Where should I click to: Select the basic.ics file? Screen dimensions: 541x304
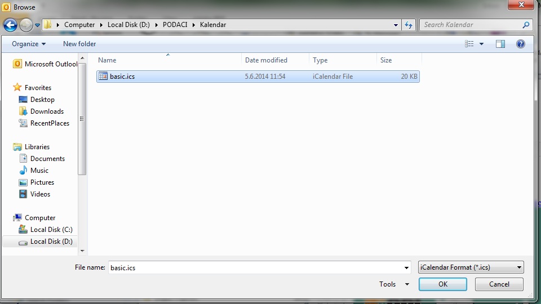(x=258, y=77)
